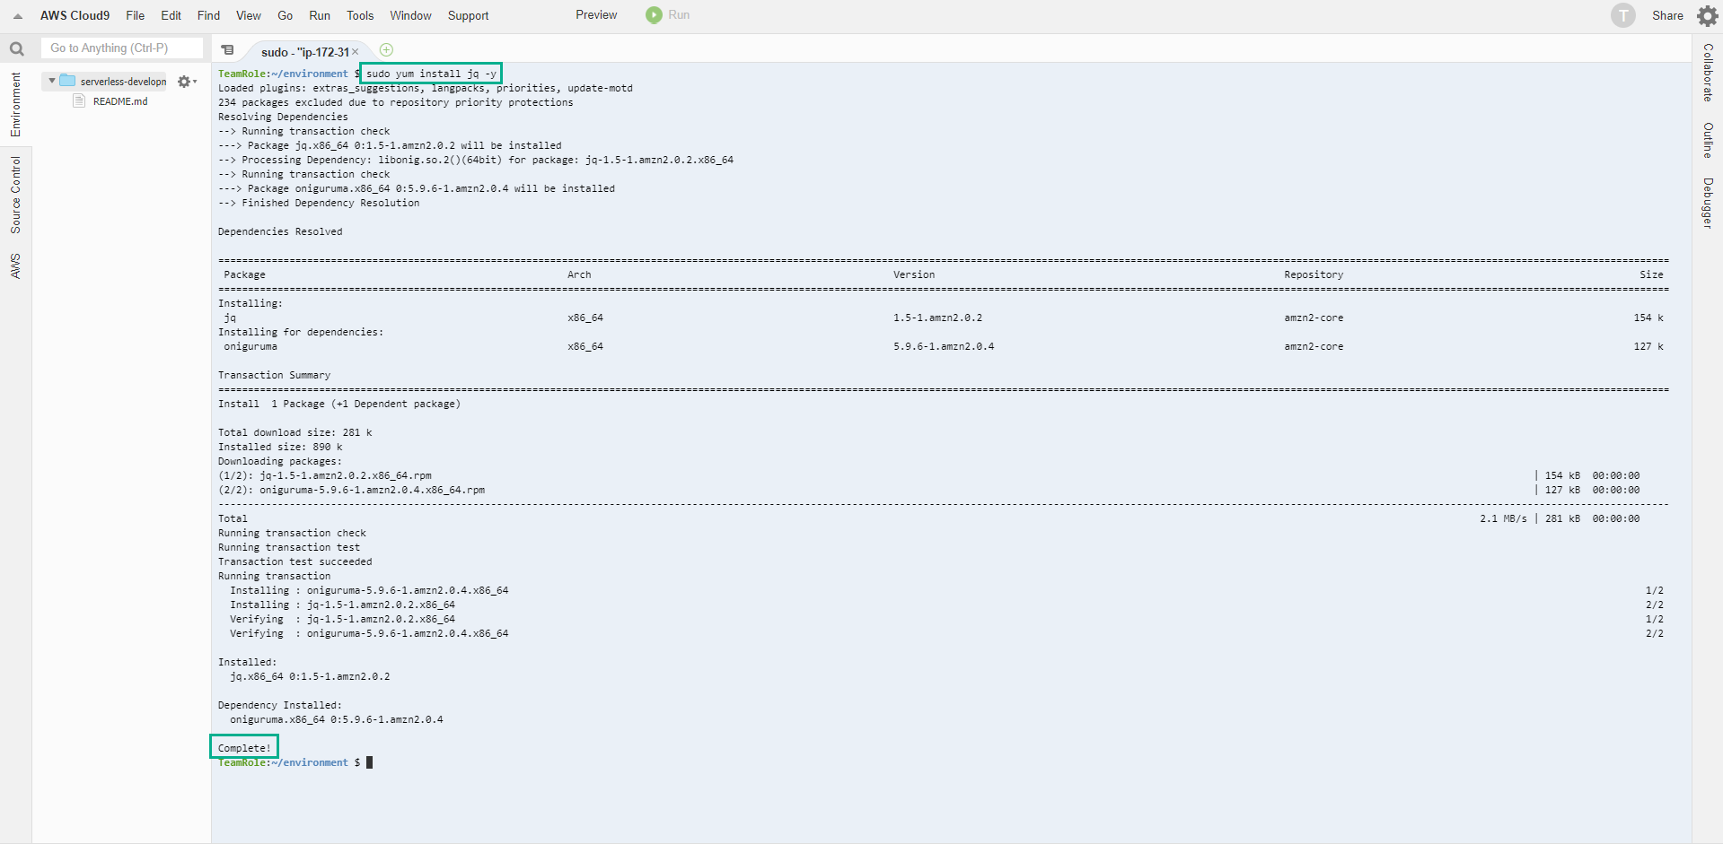Open the Window menu

[x=410, y=15]
